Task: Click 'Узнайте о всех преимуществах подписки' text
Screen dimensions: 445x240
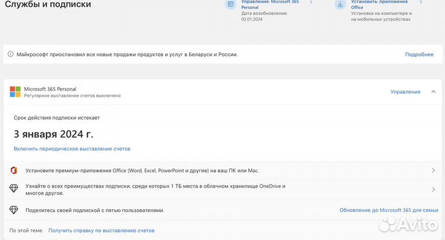Action: point(155,189)
